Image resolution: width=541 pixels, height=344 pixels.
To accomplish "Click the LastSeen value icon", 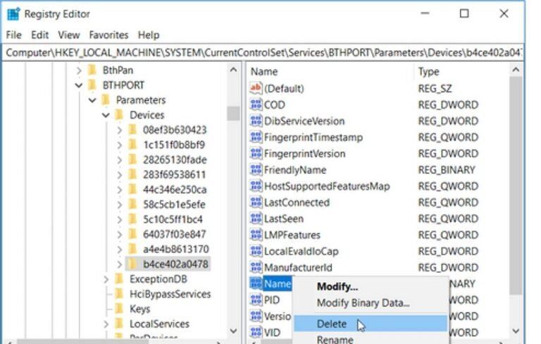I will (x=256, y=219).
